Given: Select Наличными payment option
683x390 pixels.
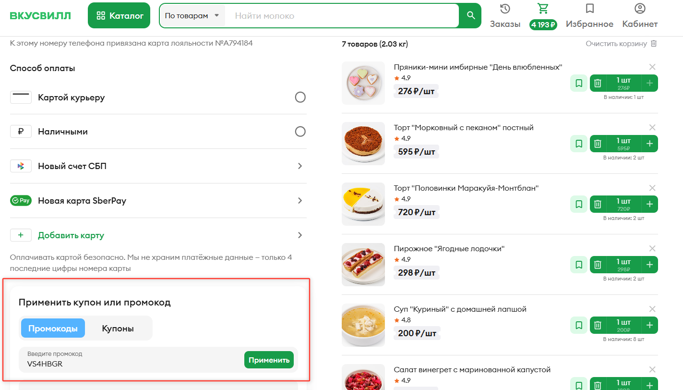Looking at the screenshot, I should coord(300,132).
